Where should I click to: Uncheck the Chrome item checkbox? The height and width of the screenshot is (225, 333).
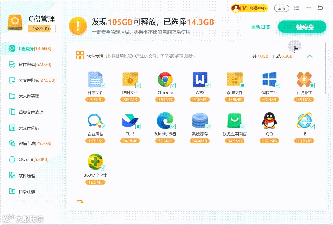pos(173,85)
